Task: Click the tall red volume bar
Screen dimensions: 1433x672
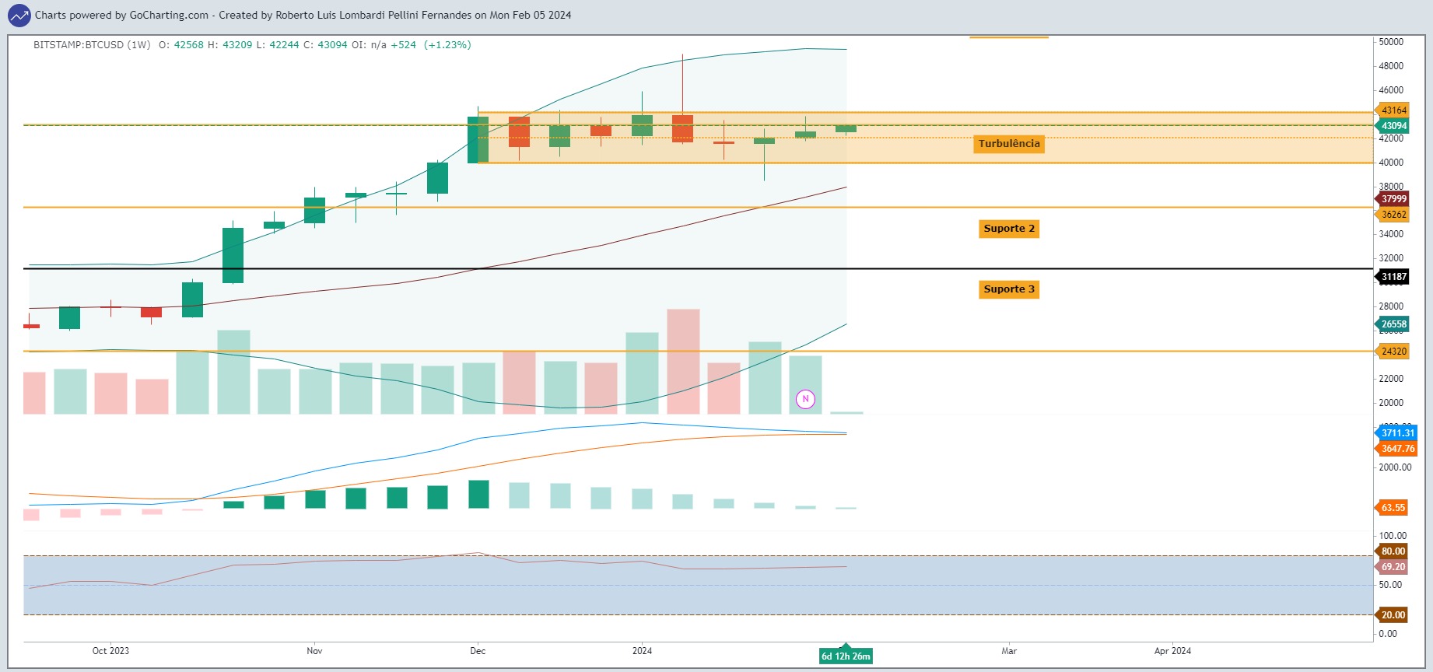Action: coord(683,362)
